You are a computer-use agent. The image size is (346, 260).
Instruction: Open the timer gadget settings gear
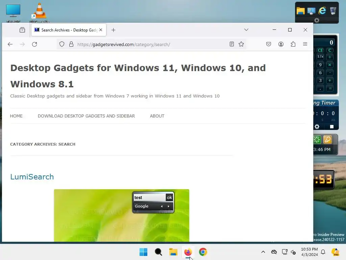pos(317,127)
